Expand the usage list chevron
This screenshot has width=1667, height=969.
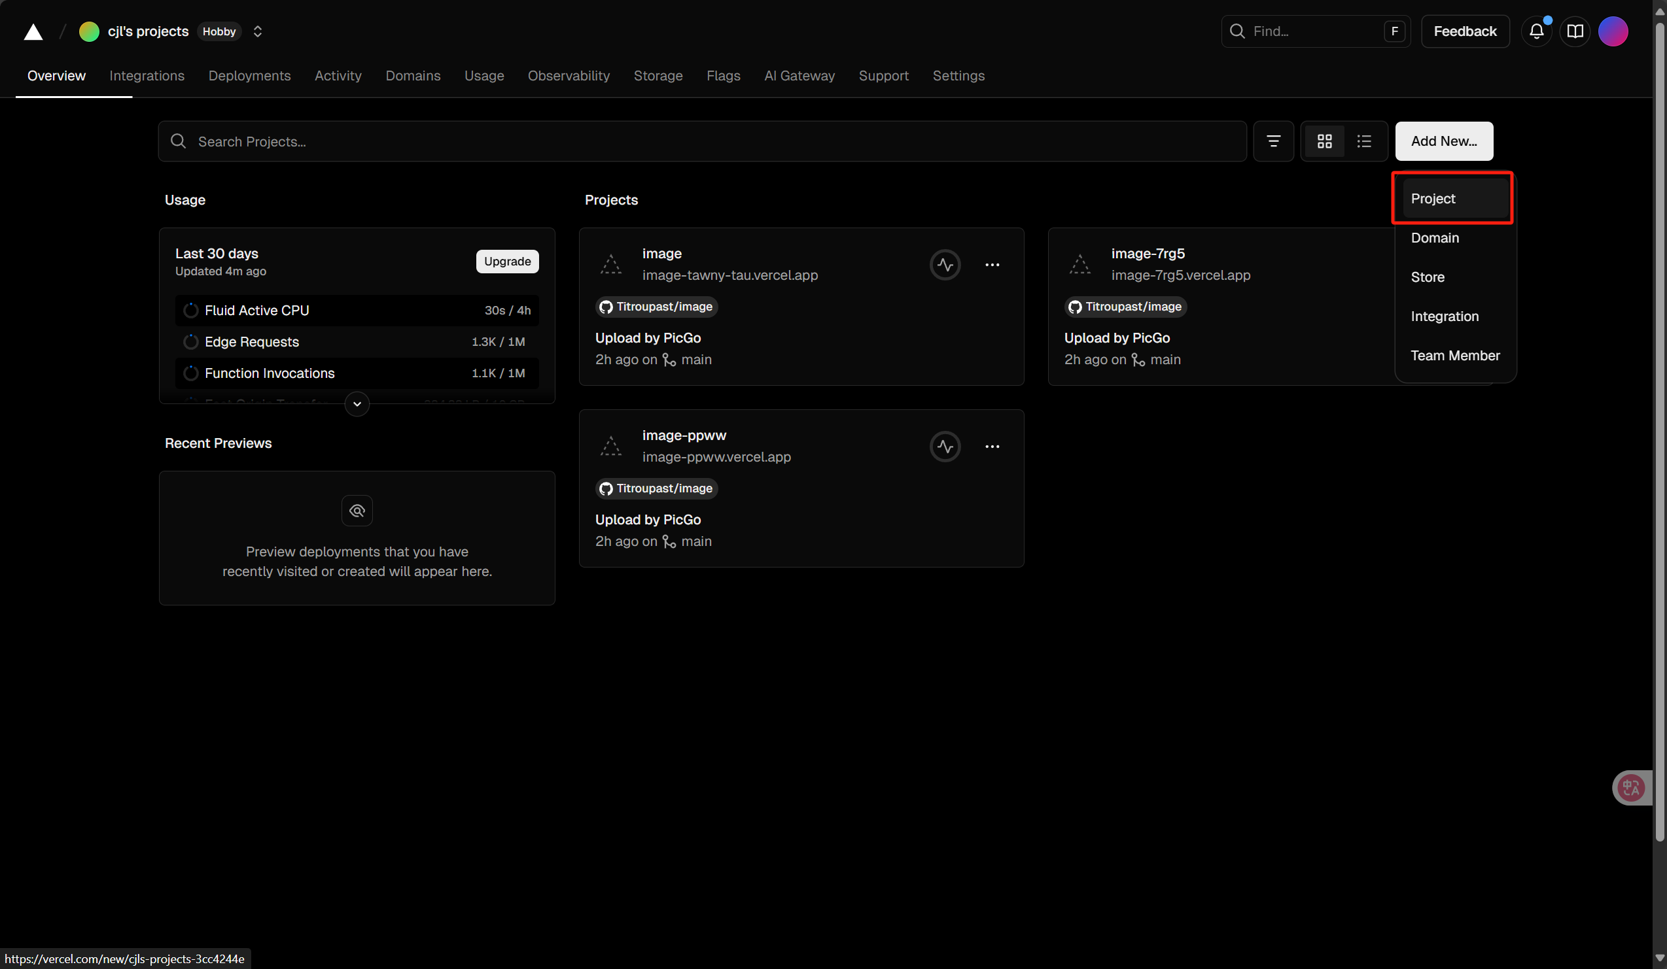pyautogui.click(x=357, y=404)
